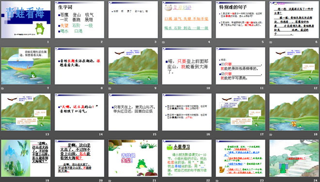Viewport: 320px width, 182px height.
Task: Click animation star icon under slide 7
Action: point(2,89)
